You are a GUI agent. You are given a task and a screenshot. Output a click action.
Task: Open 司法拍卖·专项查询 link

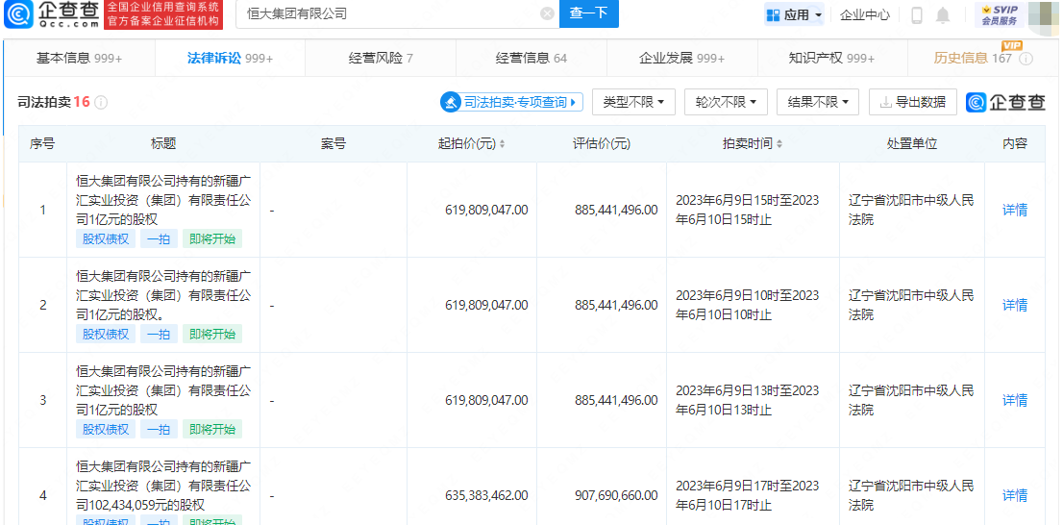click(x=511, y=103)
